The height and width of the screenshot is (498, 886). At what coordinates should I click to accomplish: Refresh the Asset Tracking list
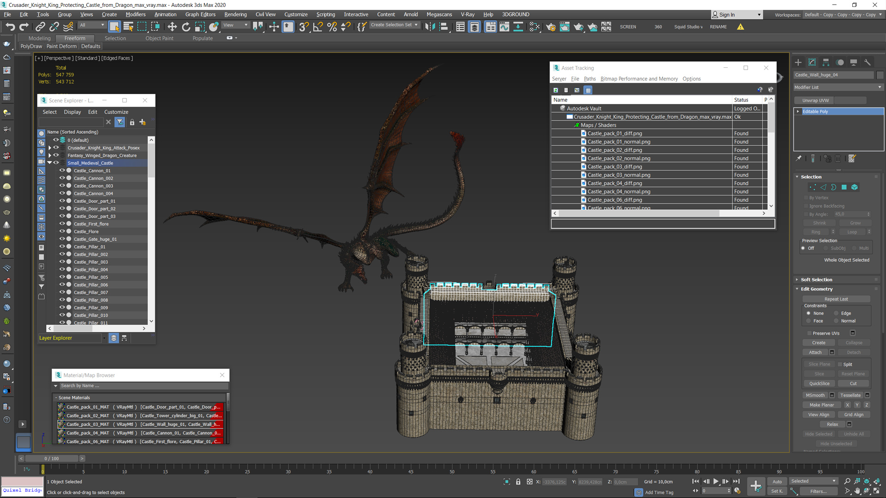[556, 90]
